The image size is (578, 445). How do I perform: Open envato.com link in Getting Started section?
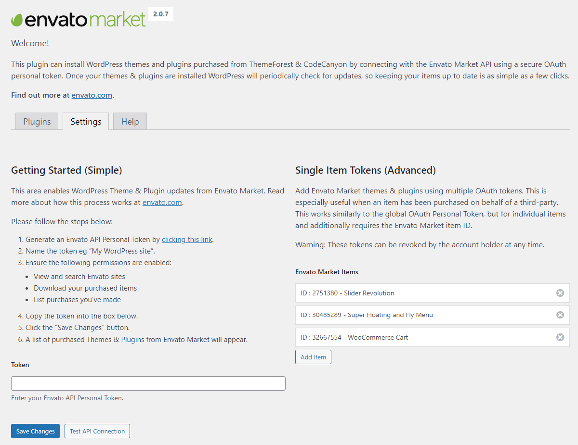click(x=162, y=203)
